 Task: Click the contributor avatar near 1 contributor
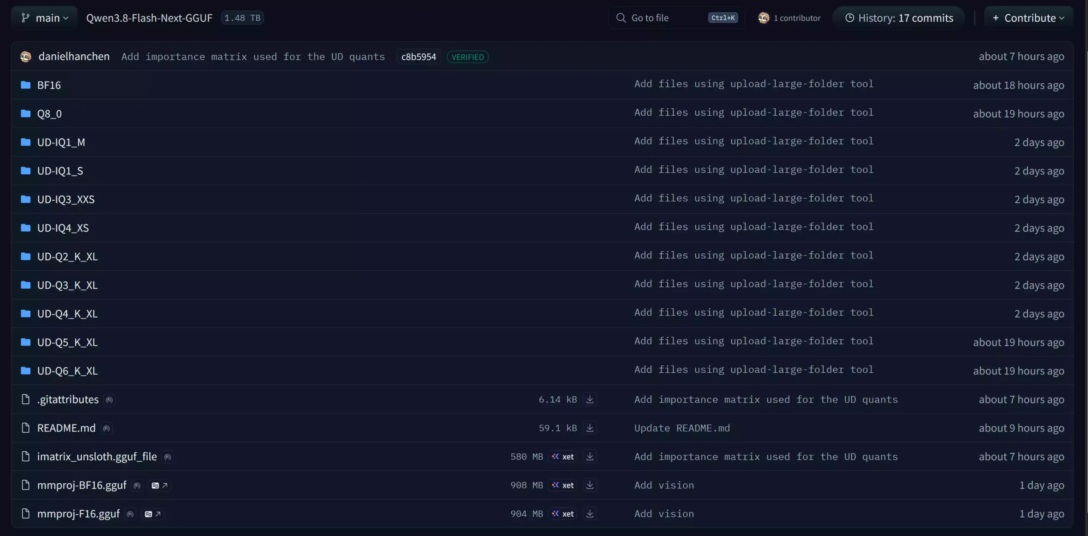click(x=763, y=18)
